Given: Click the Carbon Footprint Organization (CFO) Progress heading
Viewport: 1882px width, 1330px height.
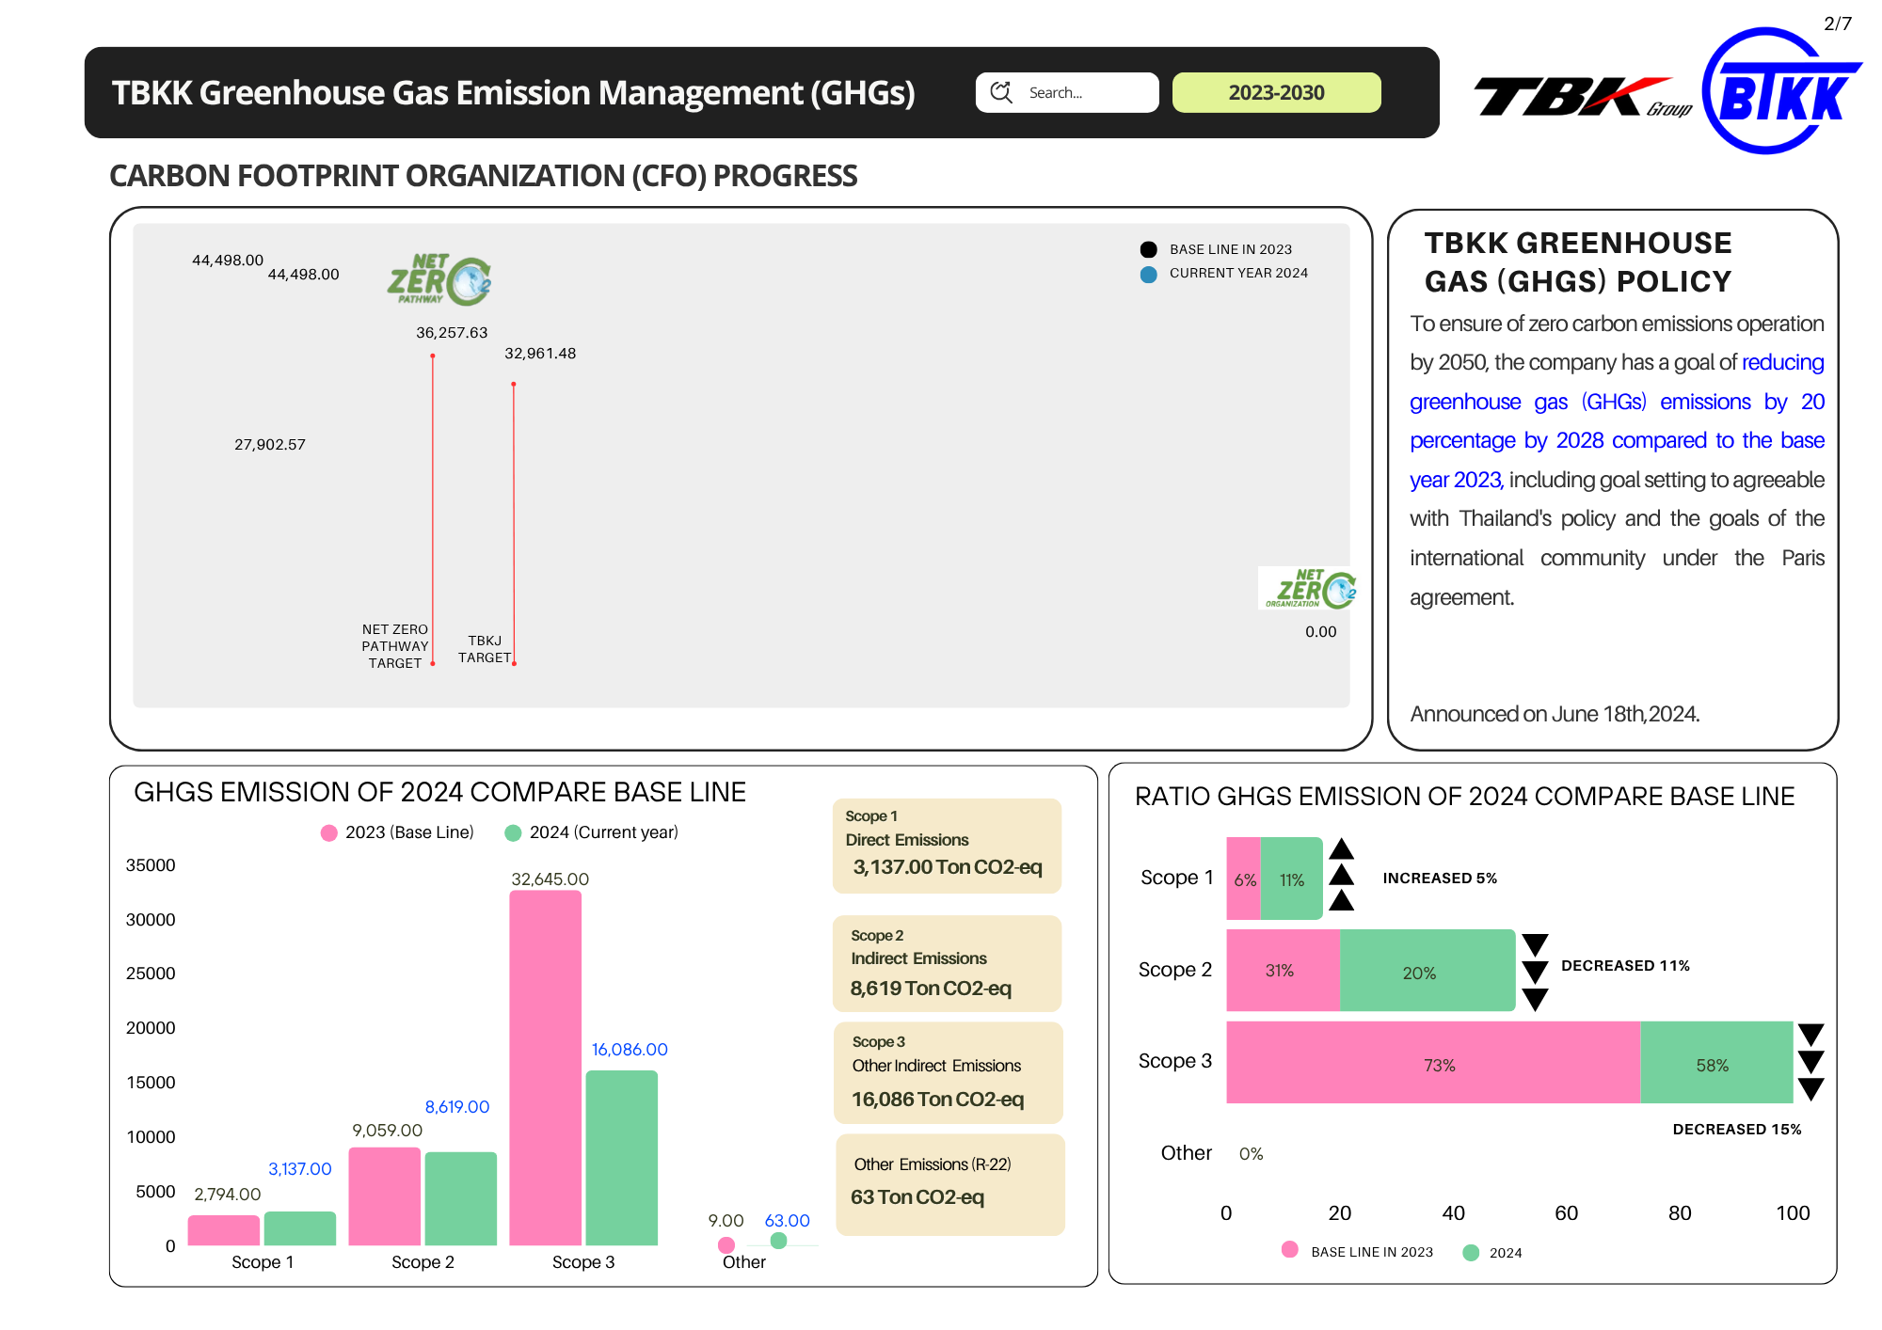Looking at the screenshot, I should click(484, 176).
